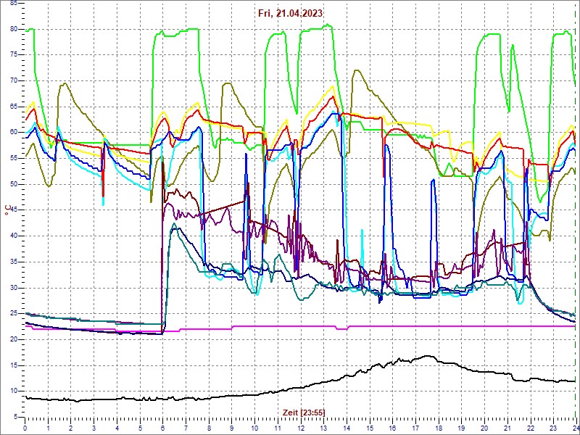Click hour 3 on the time axis
Screen dimensions: 580x435
tap(94, 428)
